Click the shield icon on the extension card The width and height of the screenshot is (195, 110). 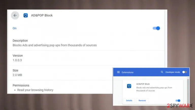click(129, 86)
